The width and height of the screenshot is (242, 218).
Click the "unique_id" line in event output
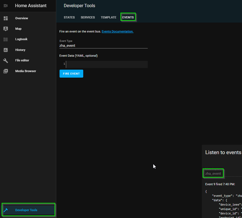point(230,209)
